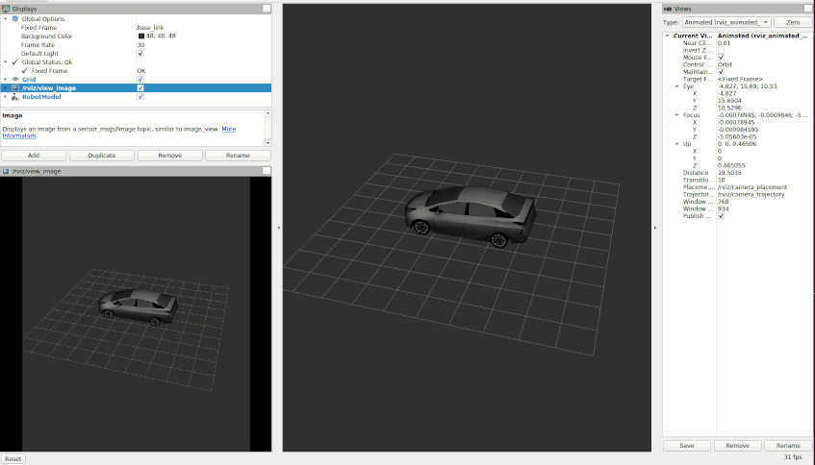The image size is (815, 465).
Task: Float the /rviz/view_image panel with its corner button
Action: (x=267, y=171)
